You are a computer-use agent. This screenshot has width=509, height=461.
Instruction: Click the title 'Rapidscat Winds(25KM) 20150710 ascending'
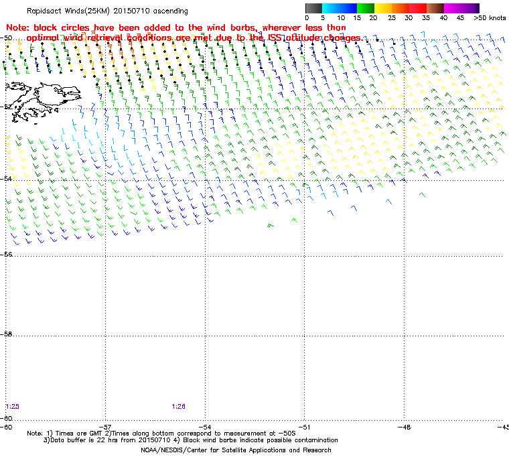(107, 11)
